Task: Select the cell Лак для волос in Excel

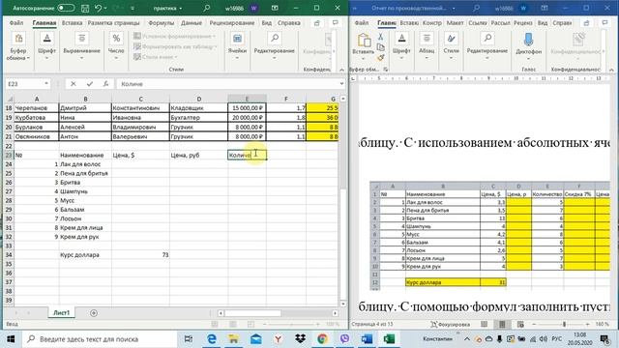Action: click(x=85, y=164)
